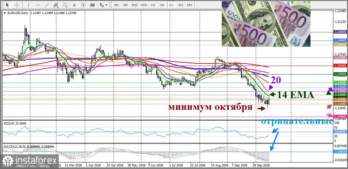Click the 1.15000 level price label
348x169 pixels.
tap(340, 74)
